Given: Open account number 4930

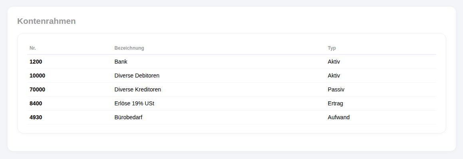Looking at the screenshot, I should pos(36,117).
